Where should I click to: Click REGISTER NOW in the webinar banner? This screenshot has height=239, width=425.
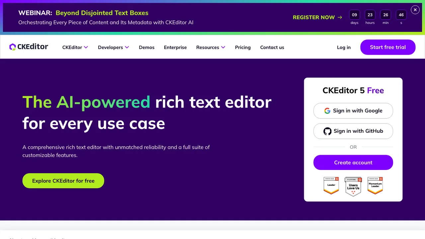[313, 17]
